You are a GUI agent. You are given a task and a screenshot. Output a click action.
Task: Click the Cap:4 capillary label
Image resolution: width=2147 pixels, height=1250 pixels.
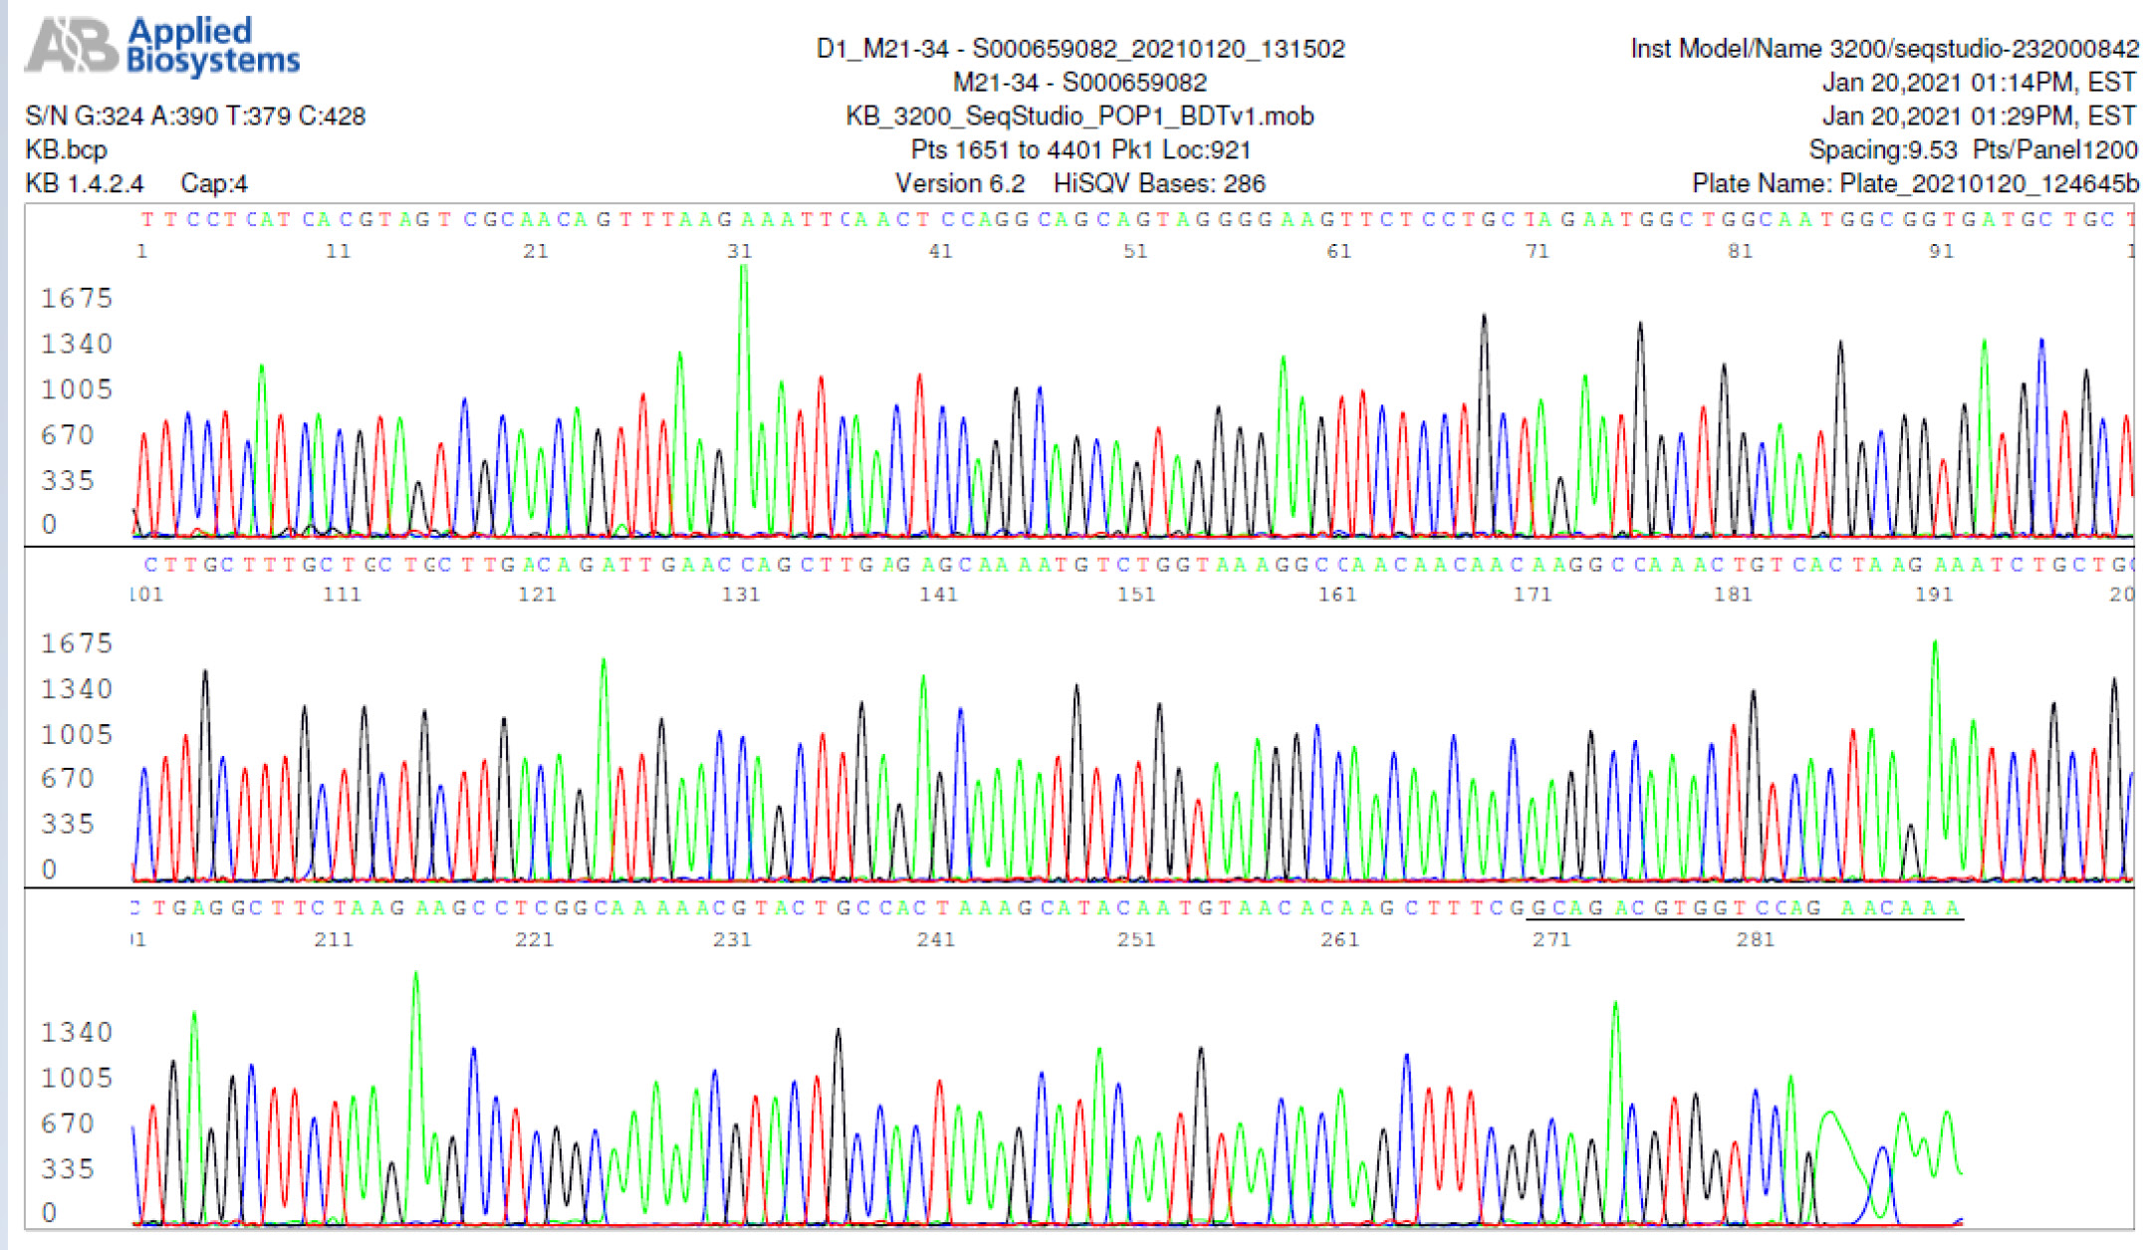point(213,184)
